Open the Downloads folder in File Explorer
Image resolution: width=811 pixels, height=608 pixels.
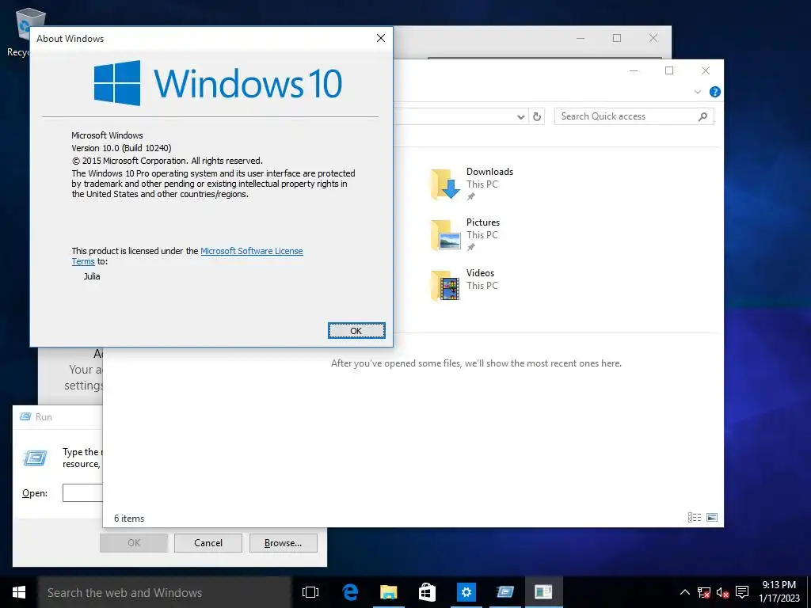[472, 184]
